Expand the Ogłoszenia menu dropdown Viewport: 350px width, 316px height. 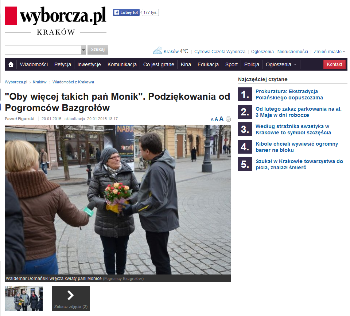click(x=295, y=64)
